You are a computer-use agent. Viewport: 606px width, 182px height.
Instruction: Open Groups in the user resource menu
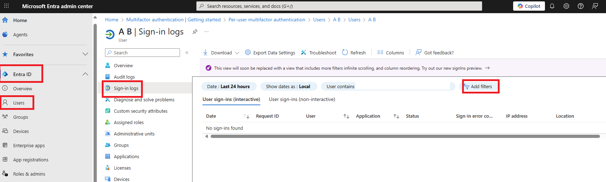click(x=121, y=145)
